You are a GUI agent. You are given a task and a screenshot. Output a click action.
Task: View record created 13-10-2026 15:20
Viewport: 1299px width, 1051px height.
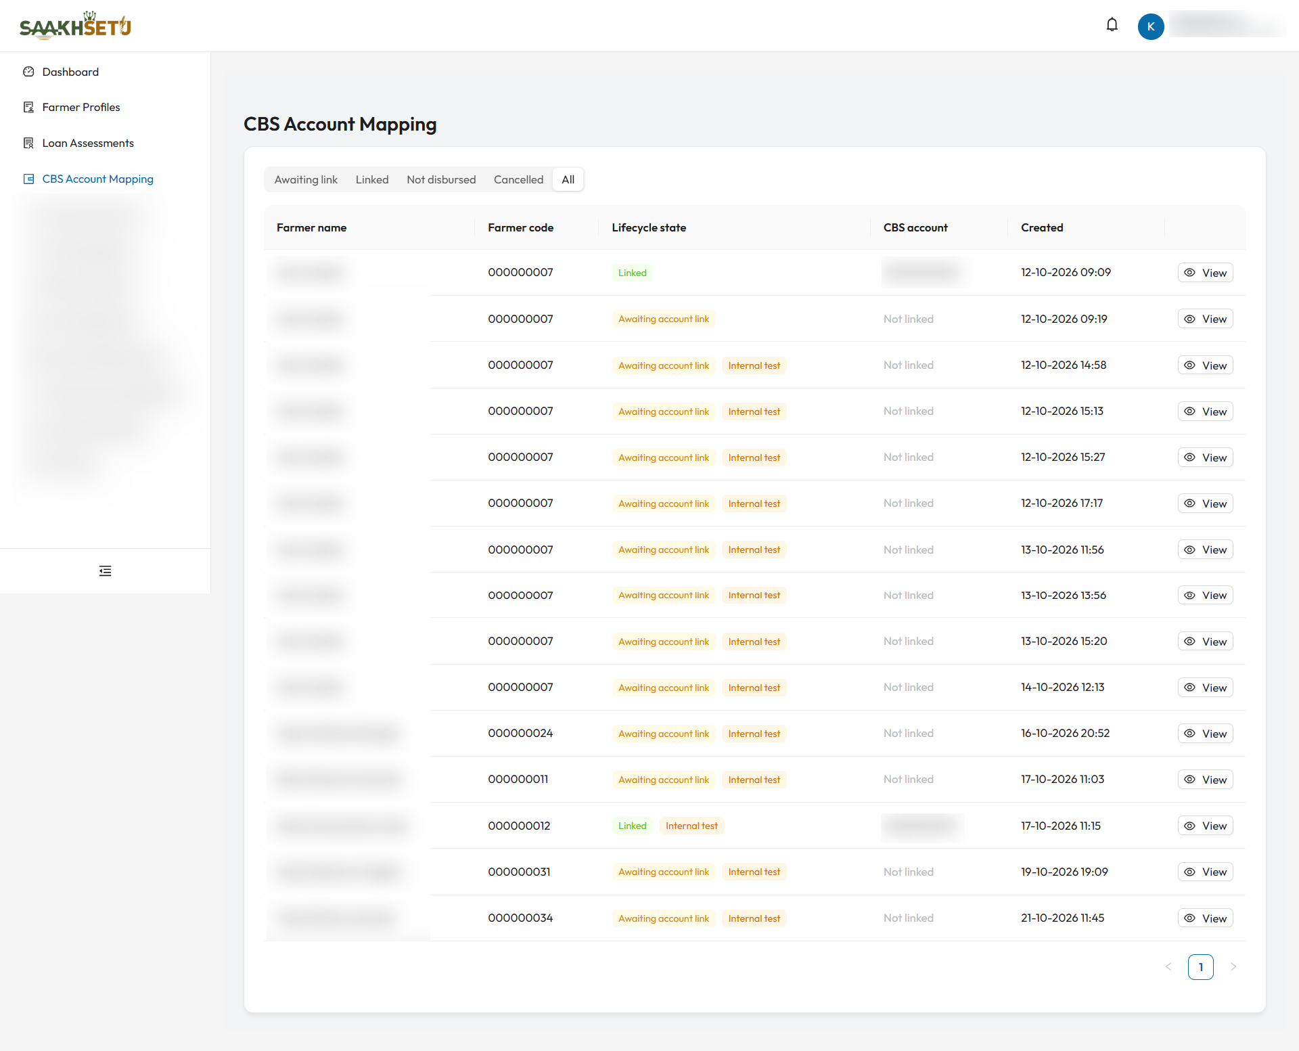(1205, 642)
